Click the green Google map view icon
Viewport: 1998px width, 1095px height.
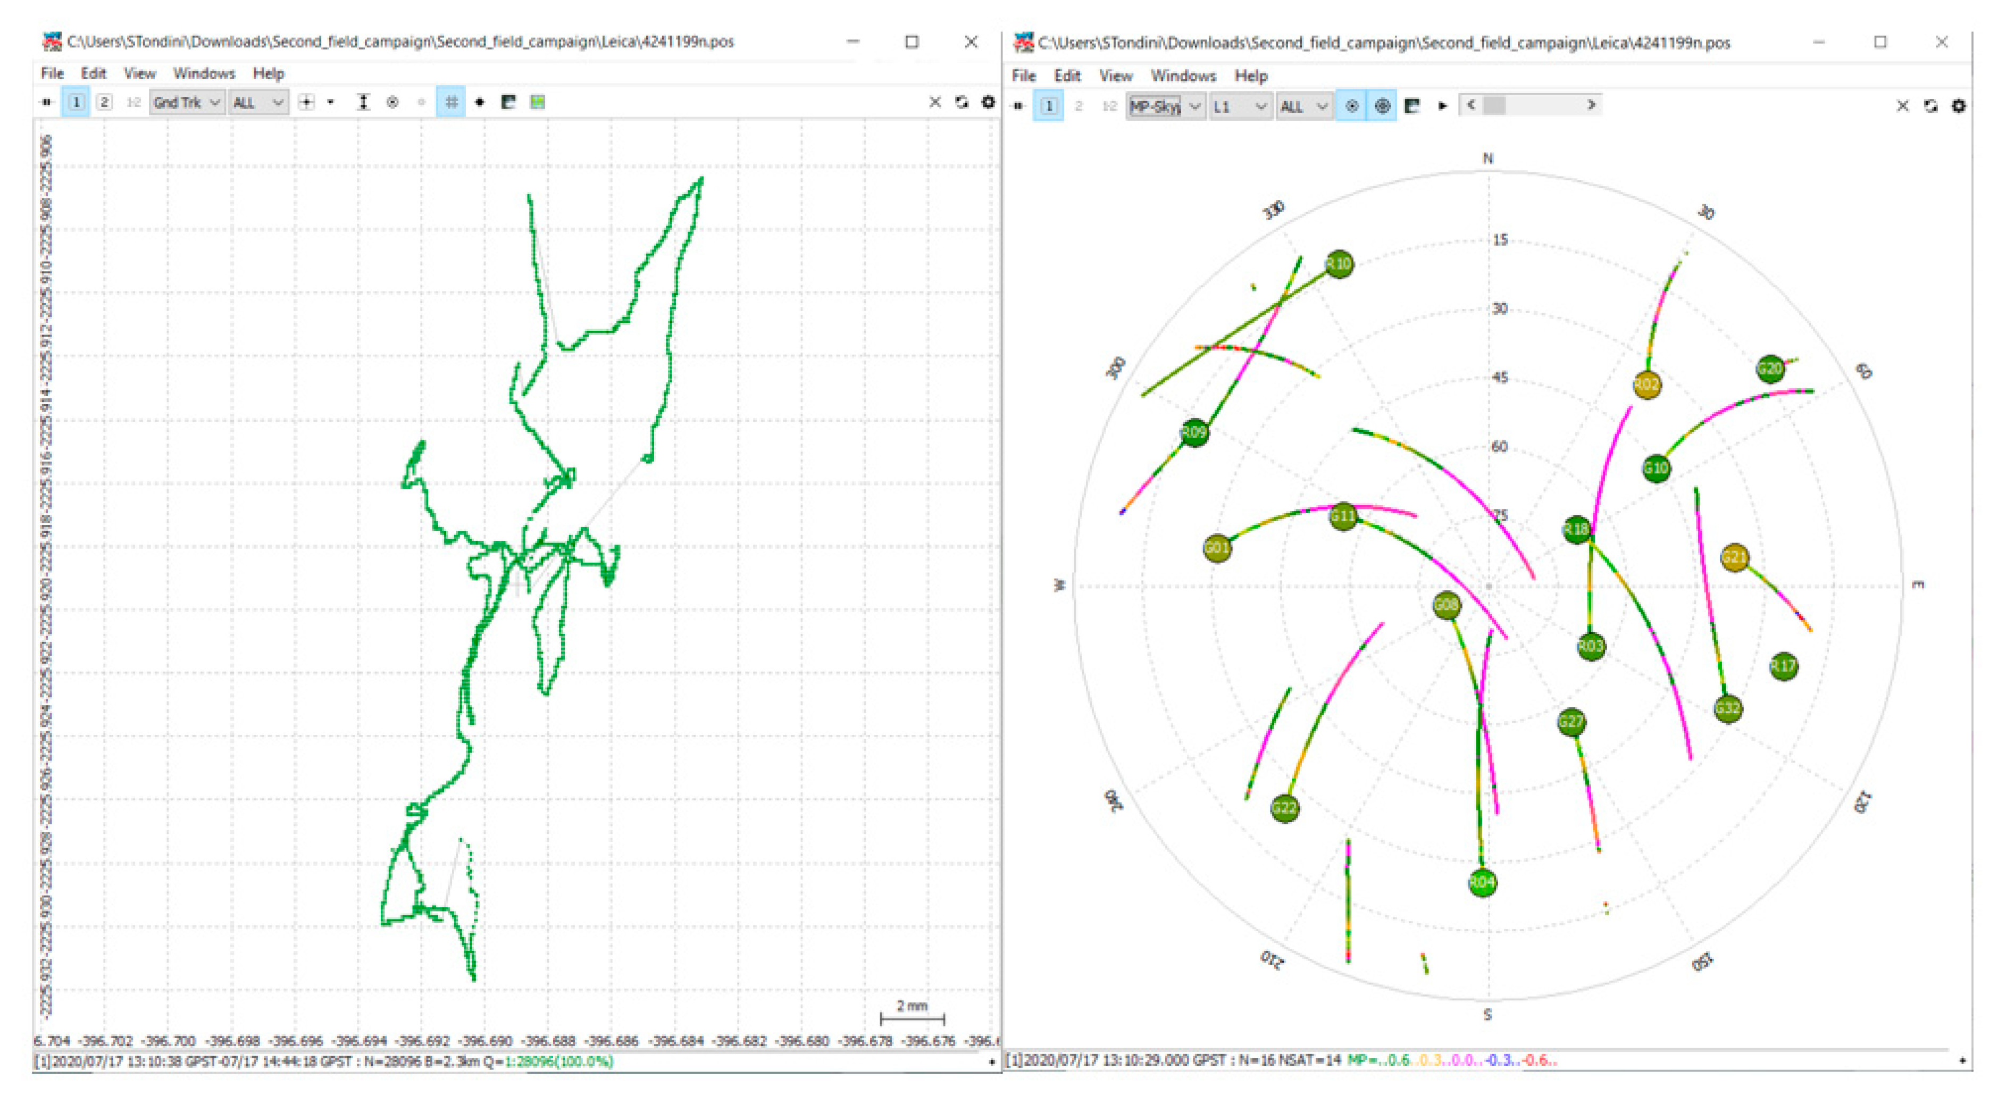coord(537,102)
